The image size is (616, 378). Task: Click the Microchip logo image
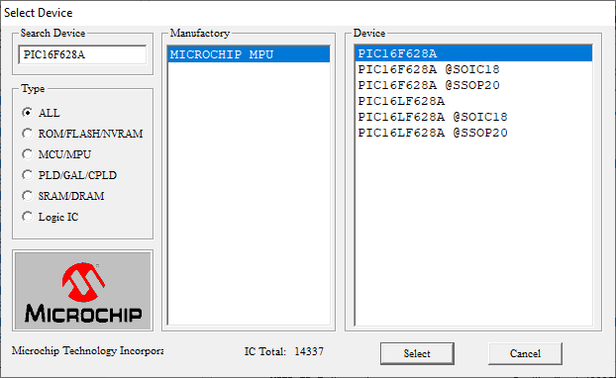point(82,291)
